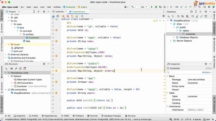
Task: Expand all in Project panel
Action: point(34,12)
